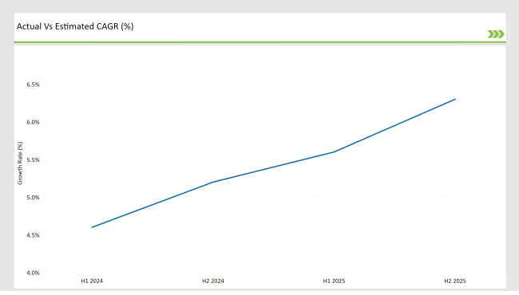Click the 'H2 2025' x-axis label
This screenshot has width=519, height=295.
[455, 281]
